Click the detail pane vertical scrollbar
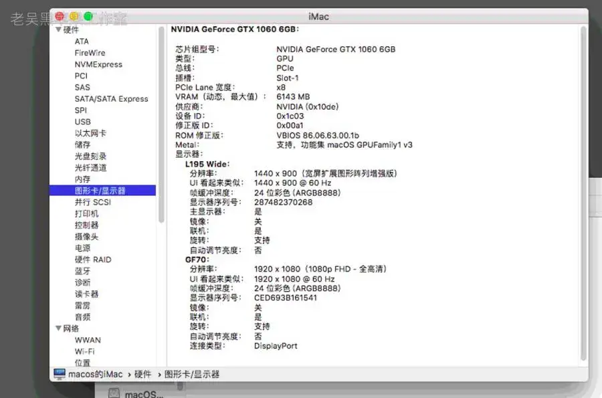This screenshot has width=602, height=398. pos(583,193)
